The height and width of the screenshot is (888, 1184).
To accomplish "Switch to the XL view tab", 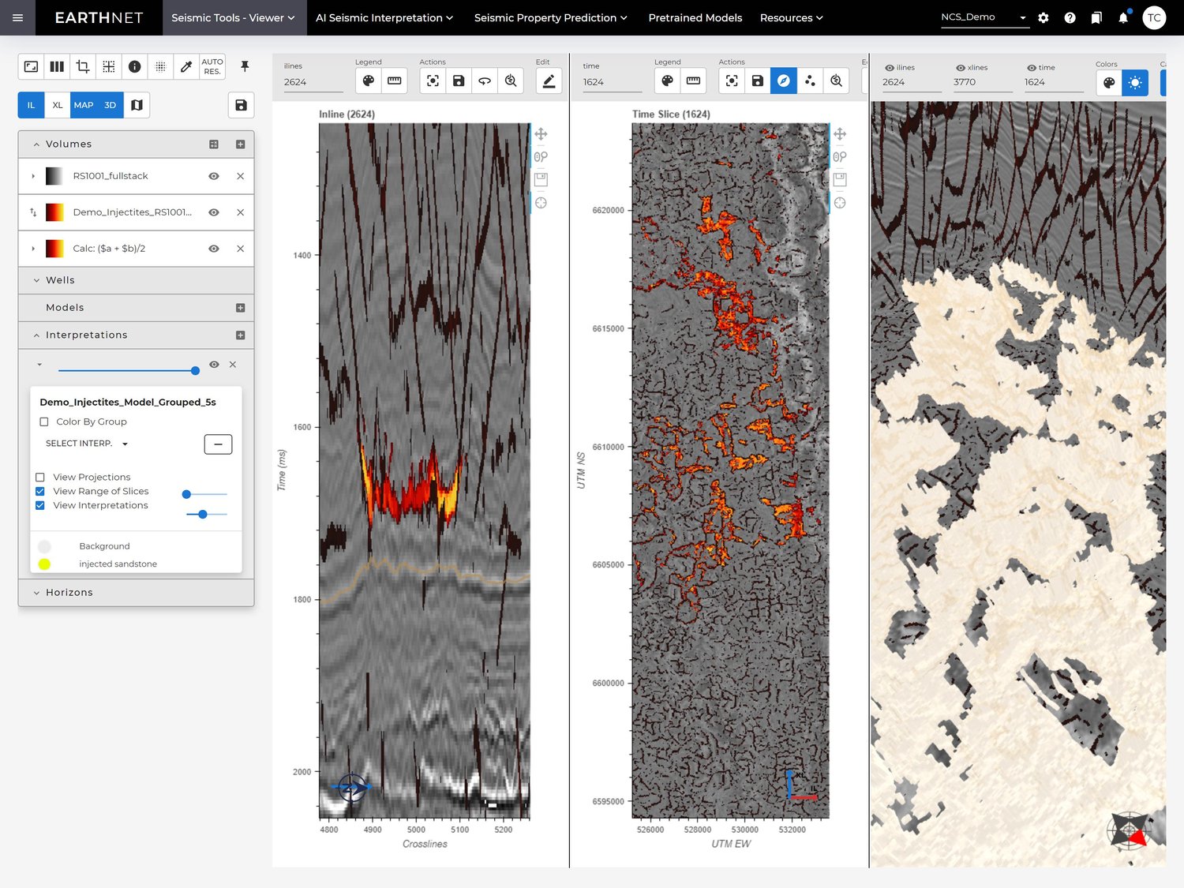I will click(x=57, y=104).
